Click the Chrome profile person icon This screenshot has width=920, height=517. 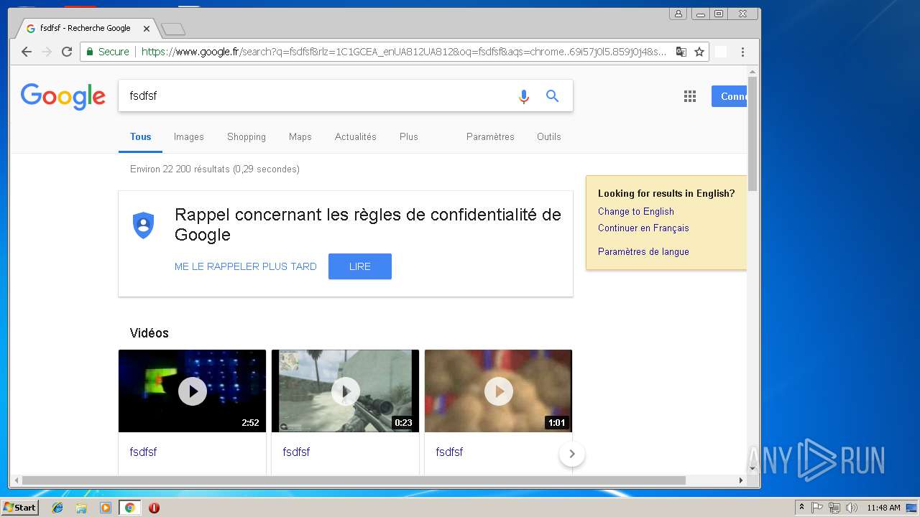(678, 14)
